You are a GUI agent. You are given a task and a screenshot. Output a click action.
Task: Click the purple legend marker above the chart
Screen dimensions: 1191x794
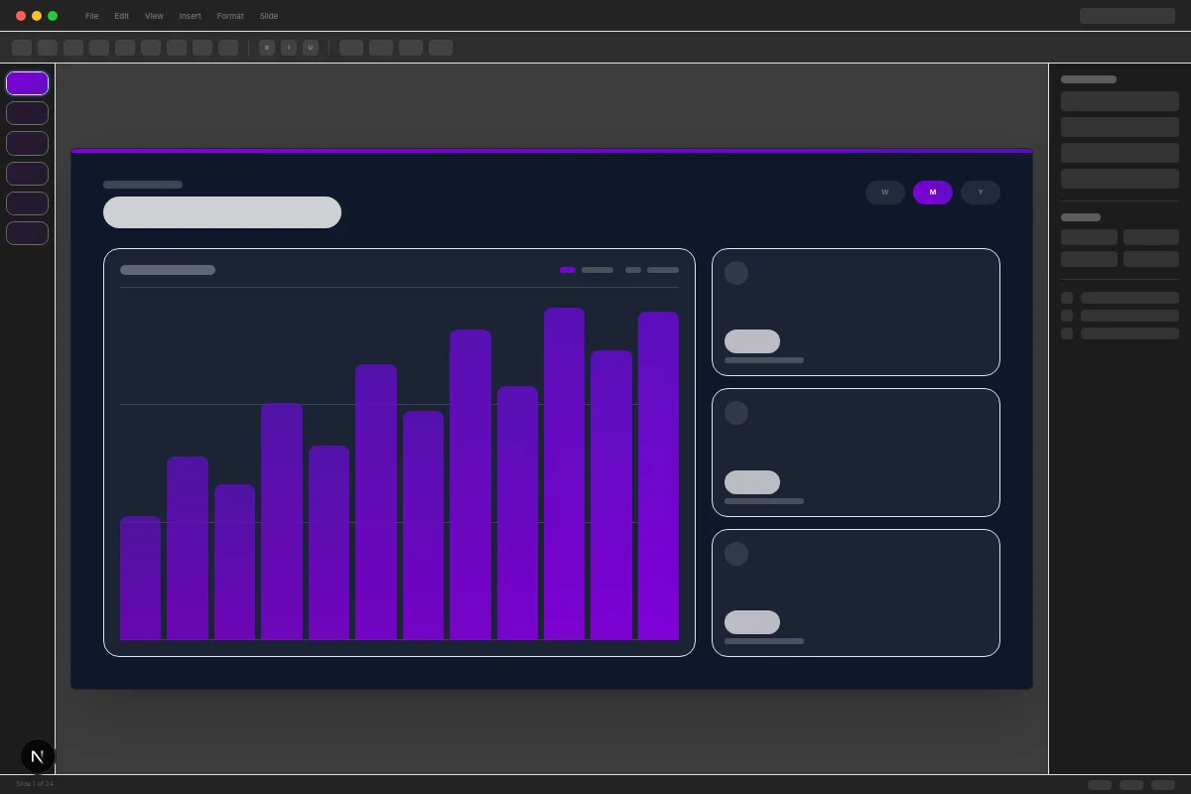(568, 270)
